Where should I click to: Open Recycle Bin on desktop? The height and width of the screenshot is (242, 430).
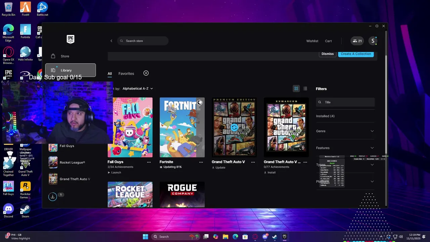pos(8,9)
